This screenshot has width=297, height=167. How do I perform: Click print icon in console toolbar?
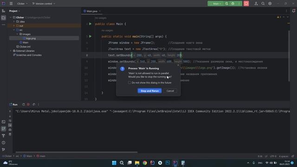point(10,130)
